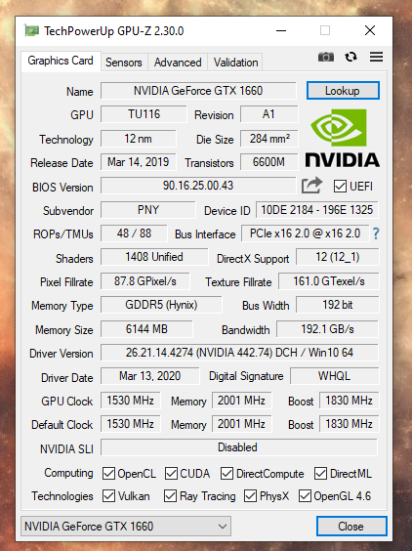Click the Subvendor field PNY
Screen dimensions: 412x551
coord(147,210)
